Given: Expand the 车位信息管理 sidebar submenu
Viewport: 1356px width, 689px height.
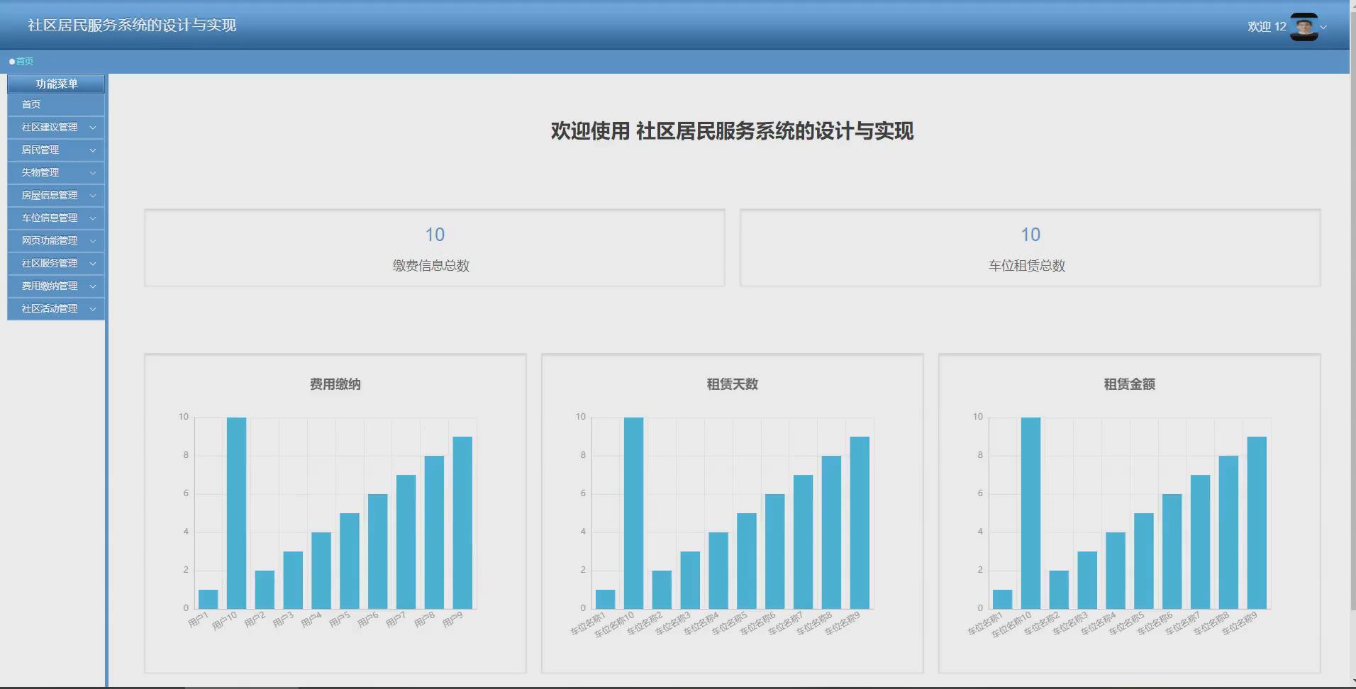Looking at the screenshot, I should 55,218.
